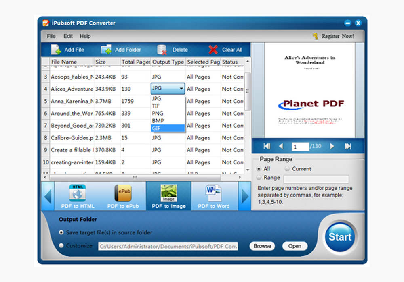This screenshot has height=282, width=404.
Task: Choose GIF from output type list
Action: pos(168,128)
